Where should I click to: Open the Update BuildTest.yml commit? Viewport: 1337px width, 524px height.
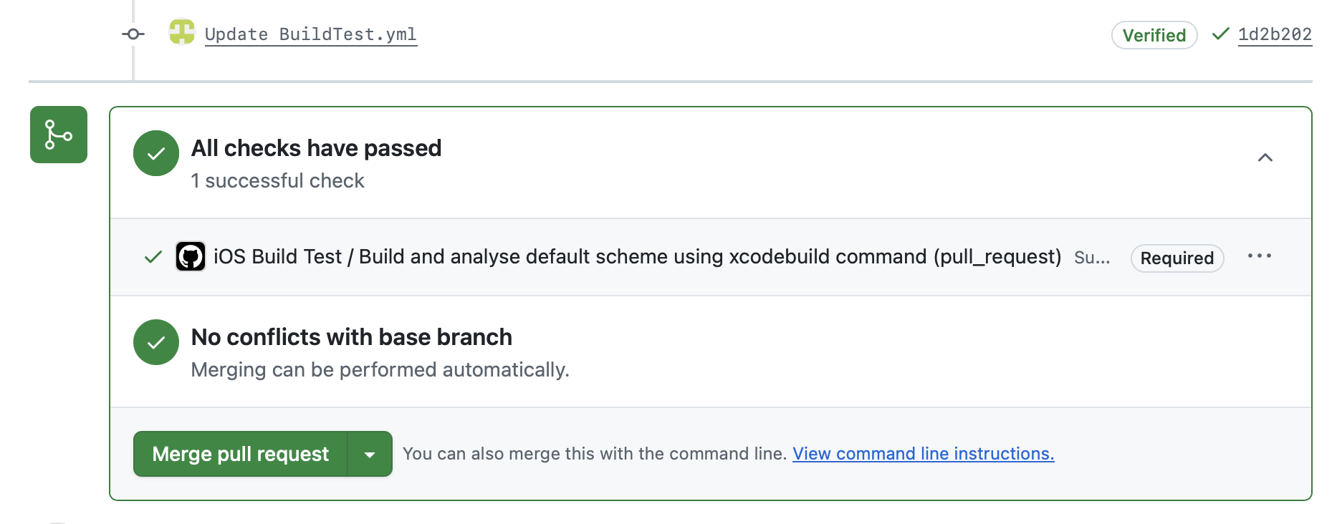point(311,34)
